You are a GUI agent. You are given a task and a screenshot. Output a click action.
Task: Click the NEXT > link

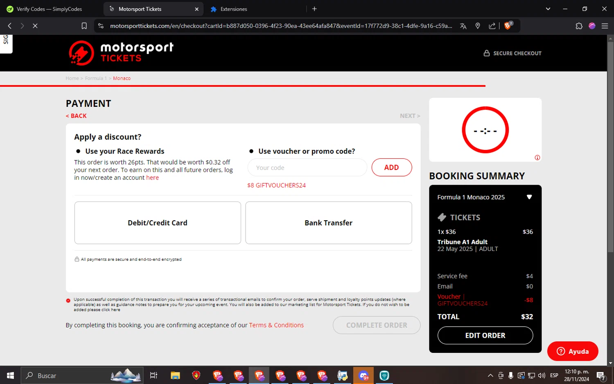click(x=410, y=116)
